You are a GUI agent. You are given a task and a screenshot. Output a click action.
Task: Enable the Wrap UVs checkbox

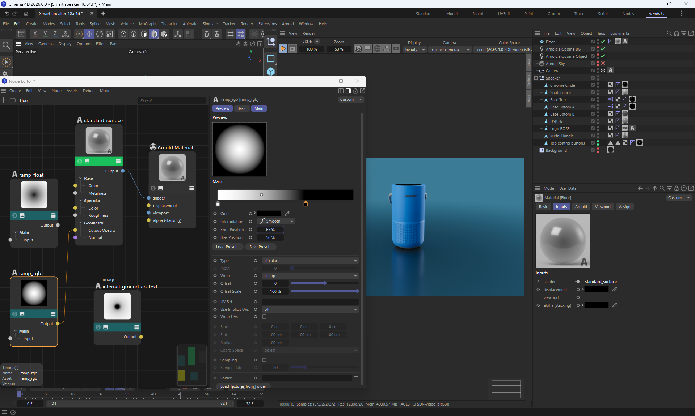coord(264,317)
